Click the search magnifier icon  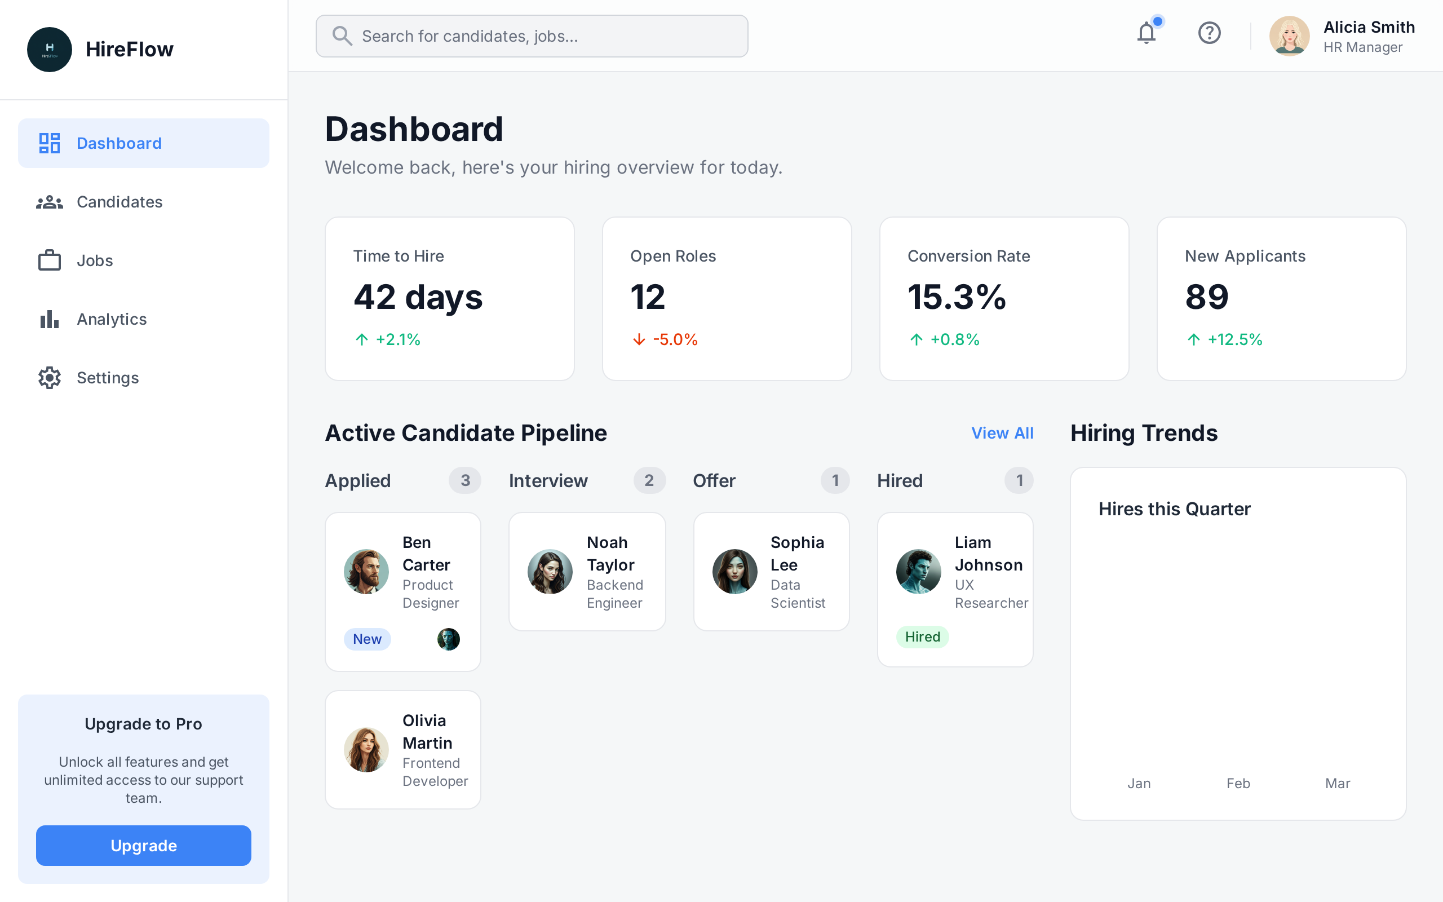[x=342, y=36]
